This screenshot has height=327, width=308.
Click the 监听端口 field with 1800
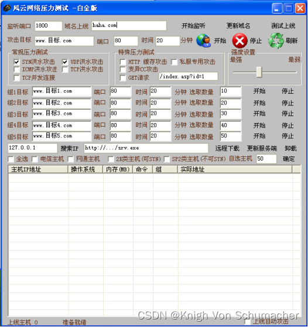(49, 26)
